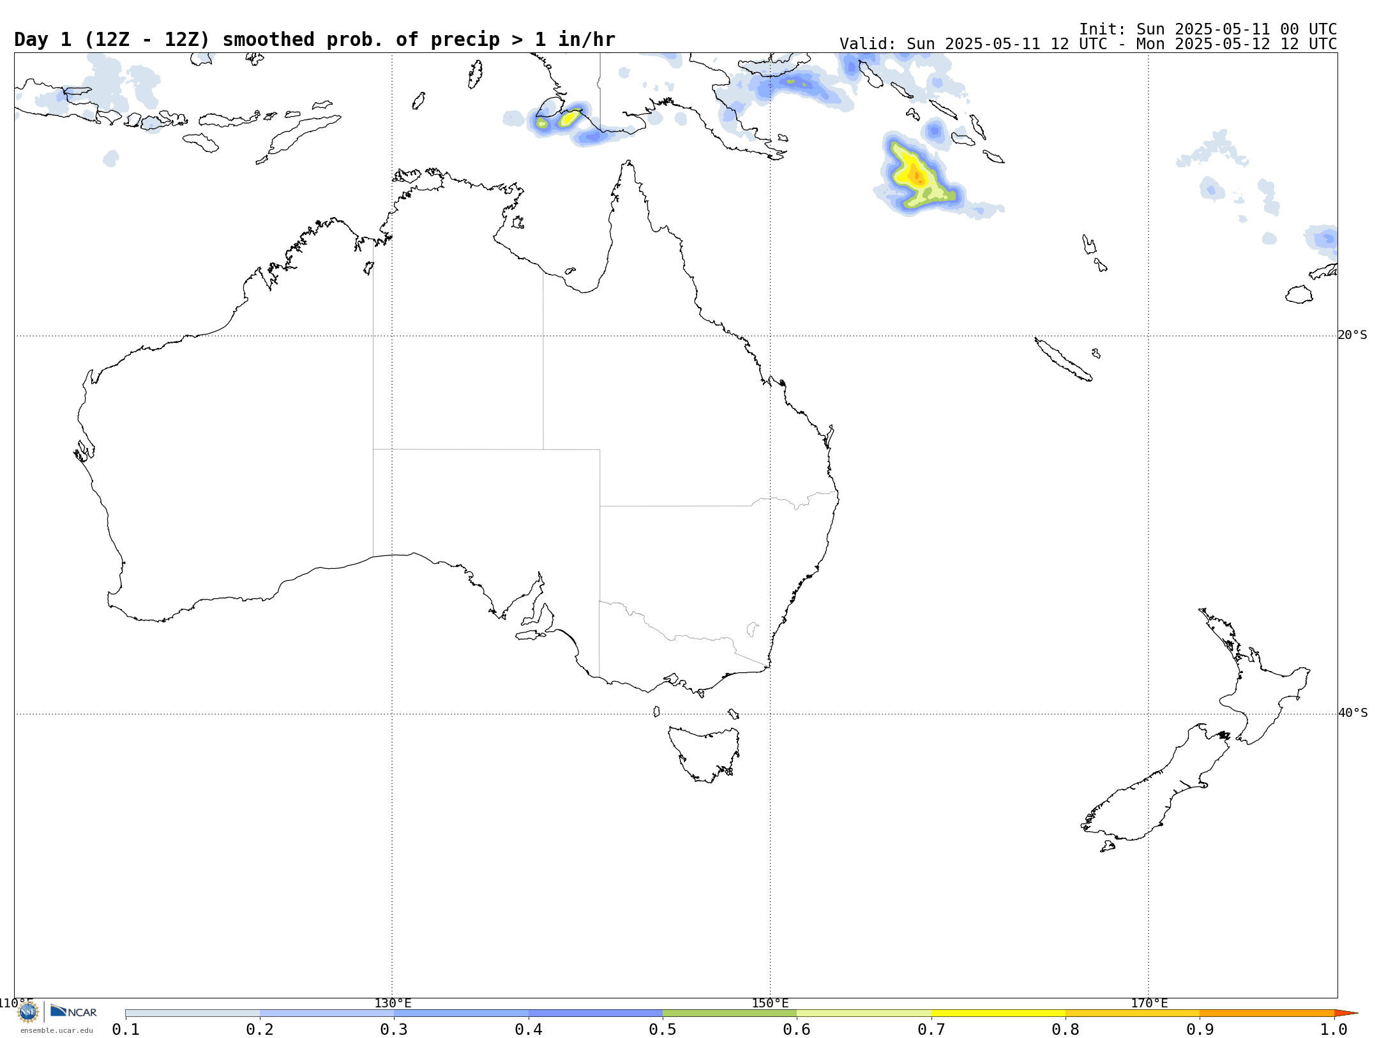Click the '0.5' colorbar tick label
The width and height of the screenshot is (1379, 1038).
click(663, 1029)
